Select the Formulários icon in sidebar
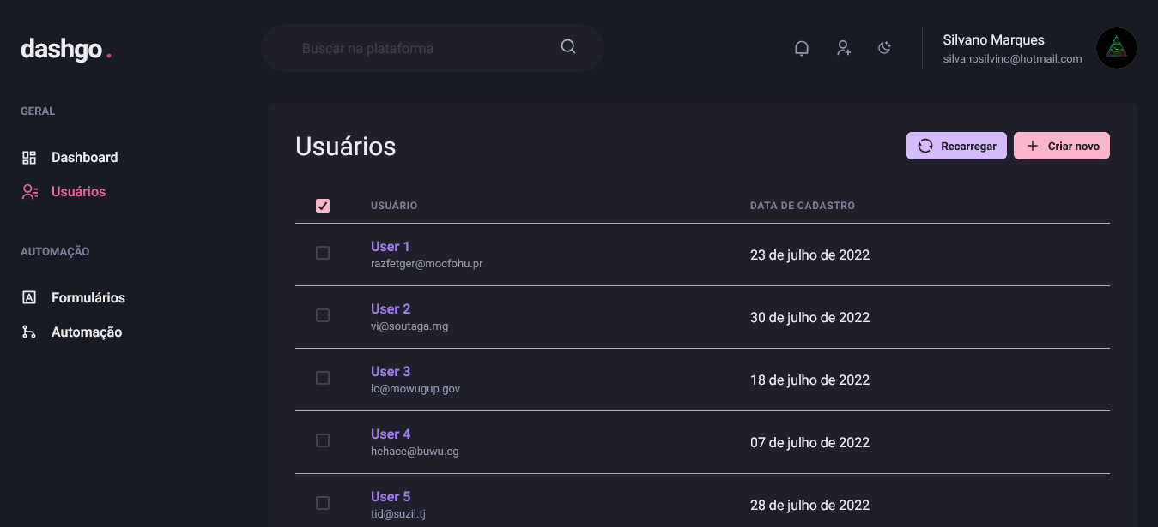 point(29,296)
